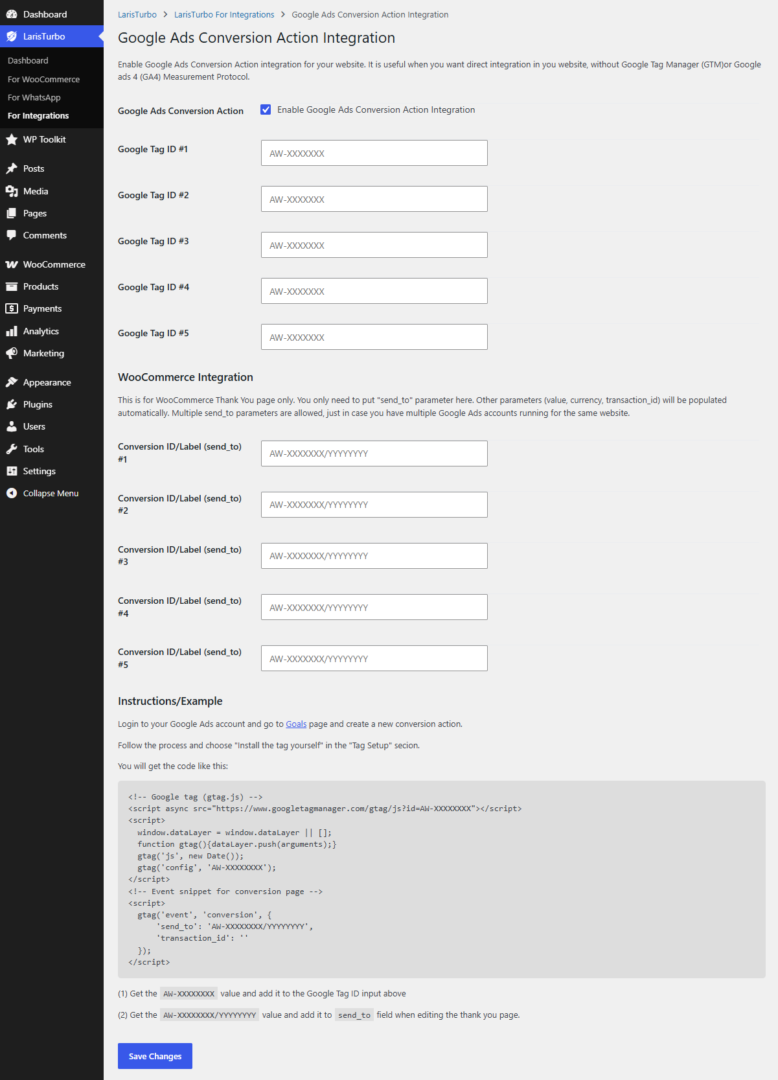Focus the Google Tag ID #4 field
Image resolution: width=778 pixels, height=1080 pixels.
[374, 291]
